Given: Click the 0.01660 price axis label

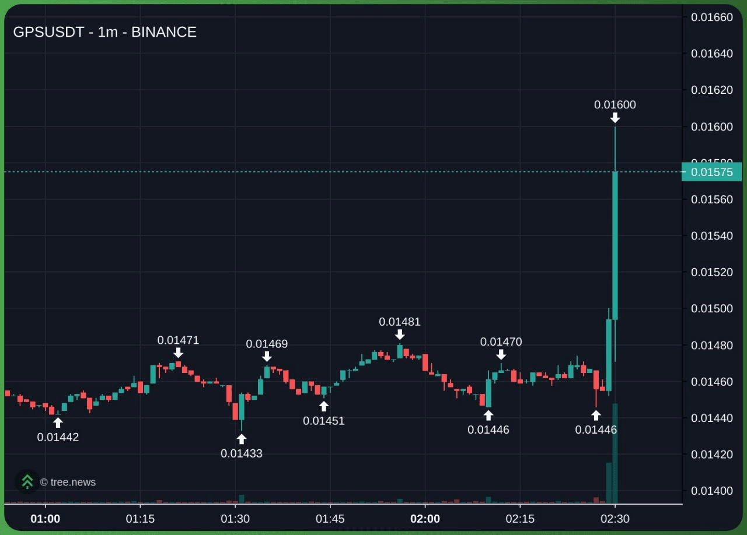Looking at the screenshot, I should tap(711, 17).
